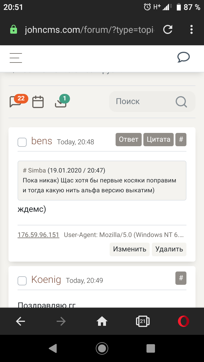Tick the checkbox next to Koenig post
The height and width of the screenshot is (362, 204).
[22, 281]
